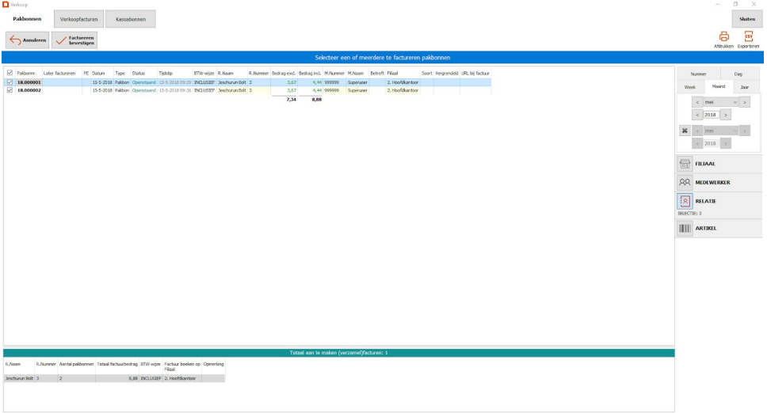767x413 pixels.
Task: Switch to the Verkoopfacturen tab
Action: click(78, 18)
